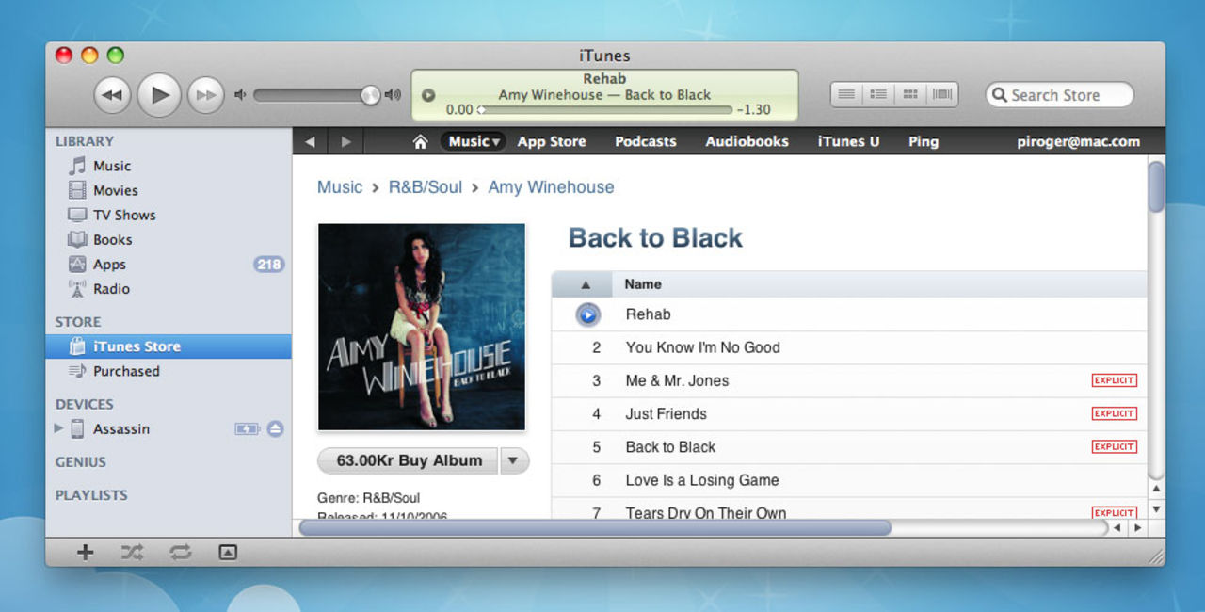This screenshot has height=612, width=1205.
Task: Eject the Assassin device
Action: click(275, 428)
